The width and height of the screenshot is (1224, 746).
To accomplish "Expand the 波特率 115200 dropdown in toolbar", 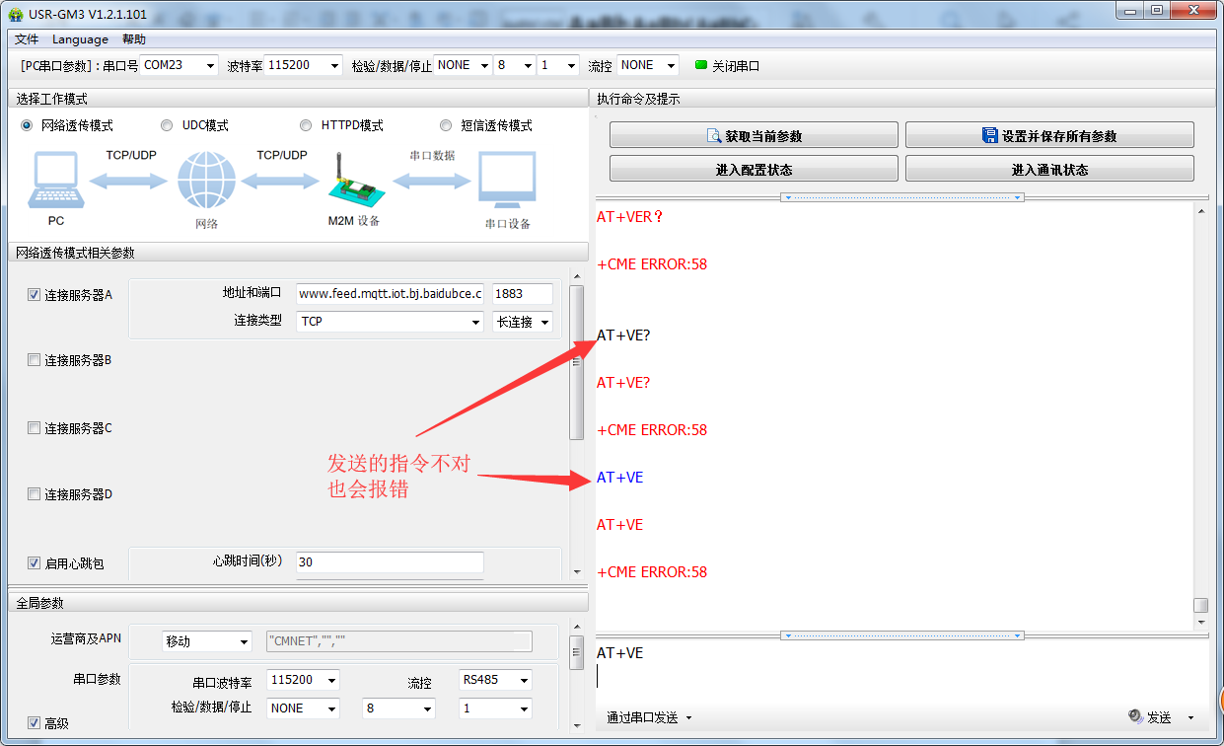I will 304,65.
